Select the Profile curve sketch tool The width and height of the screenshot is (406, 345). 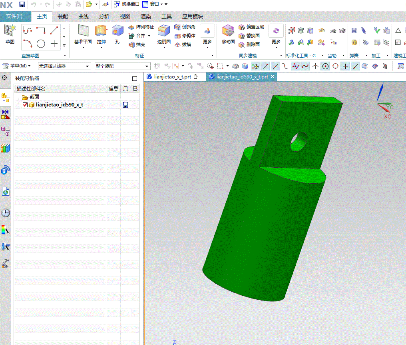(x=28, y=30)
